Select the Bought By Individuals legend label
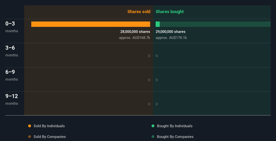276x141 pixels. click(x=174, y=126)
